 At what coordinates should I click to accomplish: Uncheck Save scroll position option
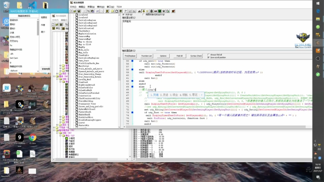pos(207,57)
